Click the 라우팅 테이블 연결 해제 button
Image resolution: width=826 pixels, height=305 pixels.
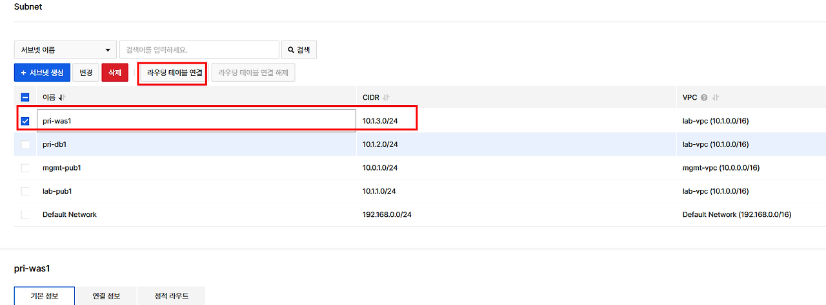click(x=253, y=73)
